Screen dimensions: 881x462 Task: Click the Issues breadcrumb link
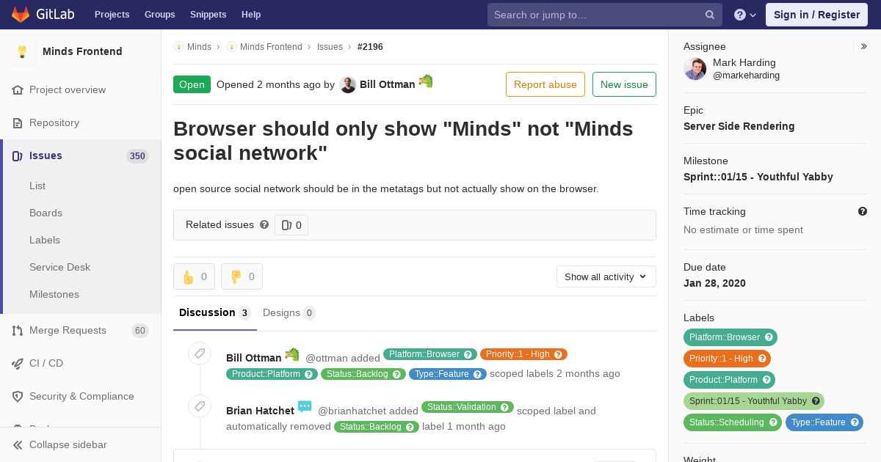pyautogui.click(x=330, y=47)
